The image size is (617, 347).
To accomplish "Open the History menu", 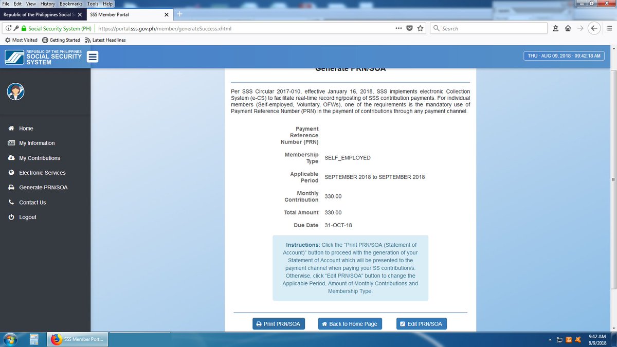I will [48, 4].
